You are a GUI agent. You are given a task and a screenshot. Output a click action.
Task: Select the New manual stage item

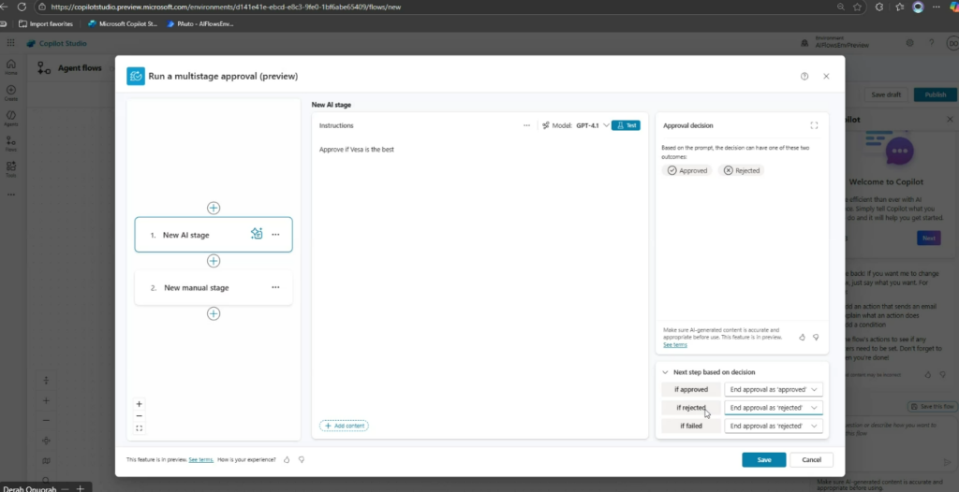point(197,288)
